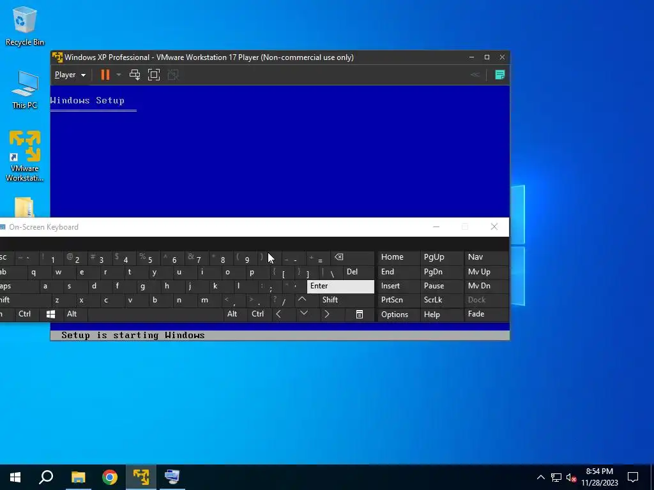This screenshot has width=654, height=490.
Task: Click the Del key on On-Screen Keyboard
Action: point(358,272)
